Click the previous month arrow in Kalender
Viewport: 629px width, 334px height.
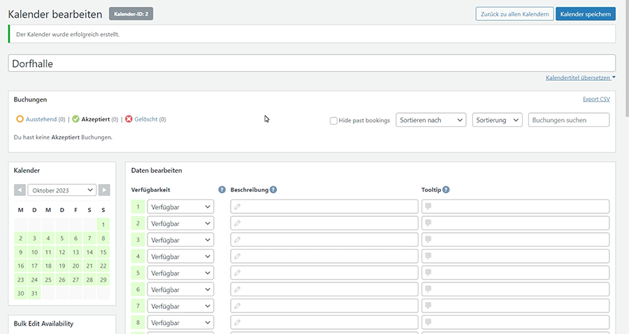point(20,190)
